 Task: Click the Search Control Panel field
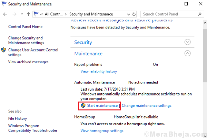click(171, 14)
